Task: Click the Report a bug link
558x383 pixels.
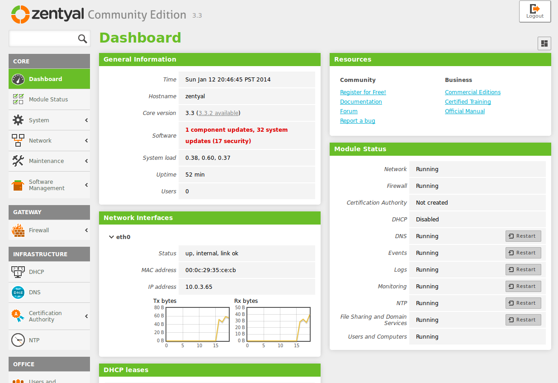Action: coord(358,121)
